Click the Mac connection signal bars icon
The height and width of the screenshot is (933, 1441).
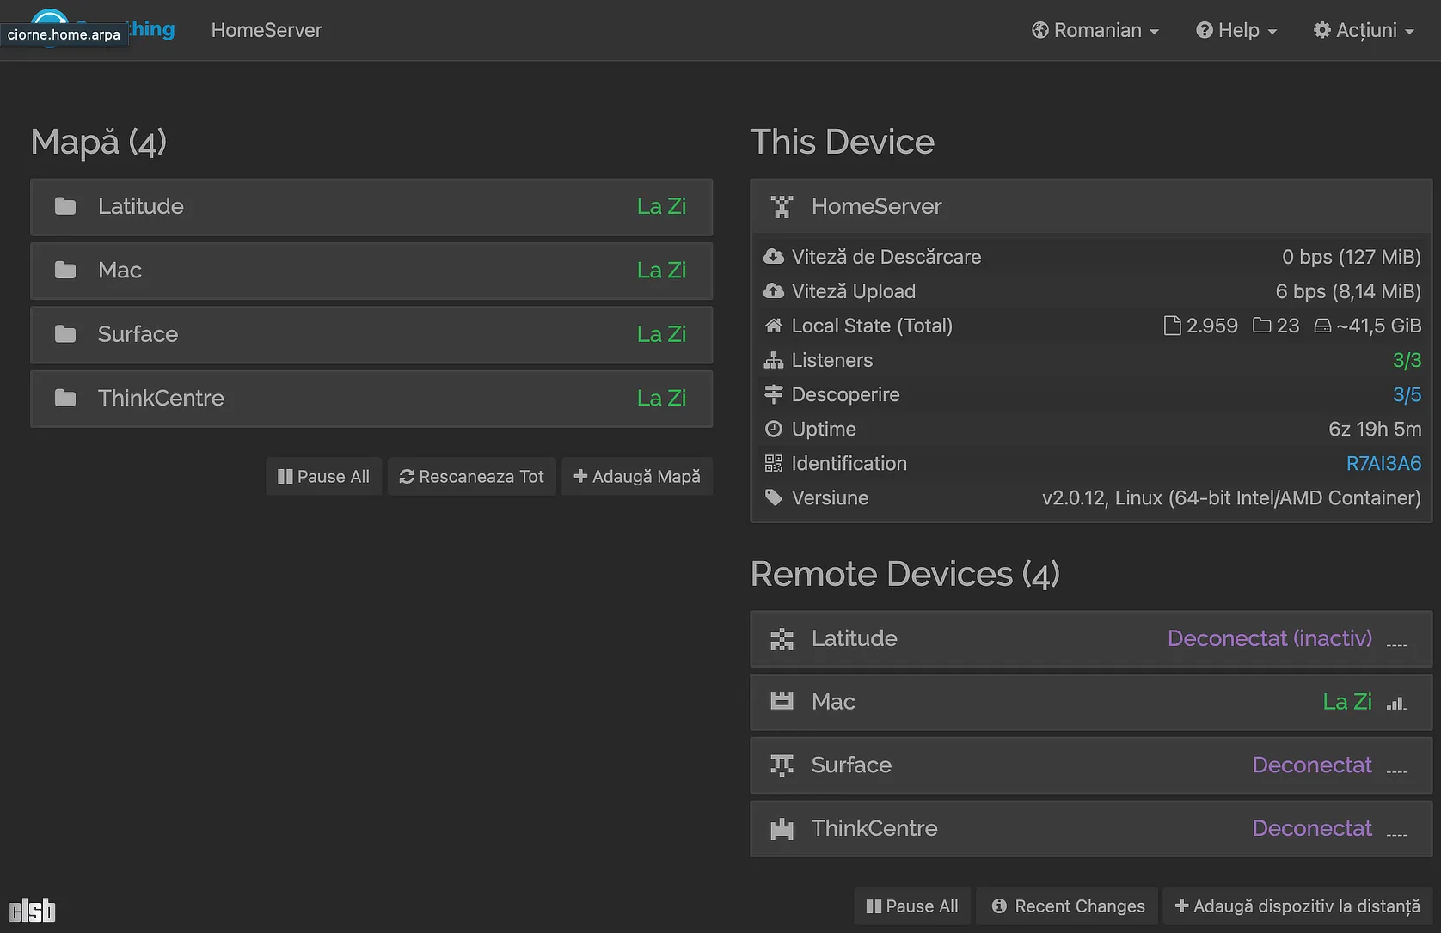(1396, 703)
